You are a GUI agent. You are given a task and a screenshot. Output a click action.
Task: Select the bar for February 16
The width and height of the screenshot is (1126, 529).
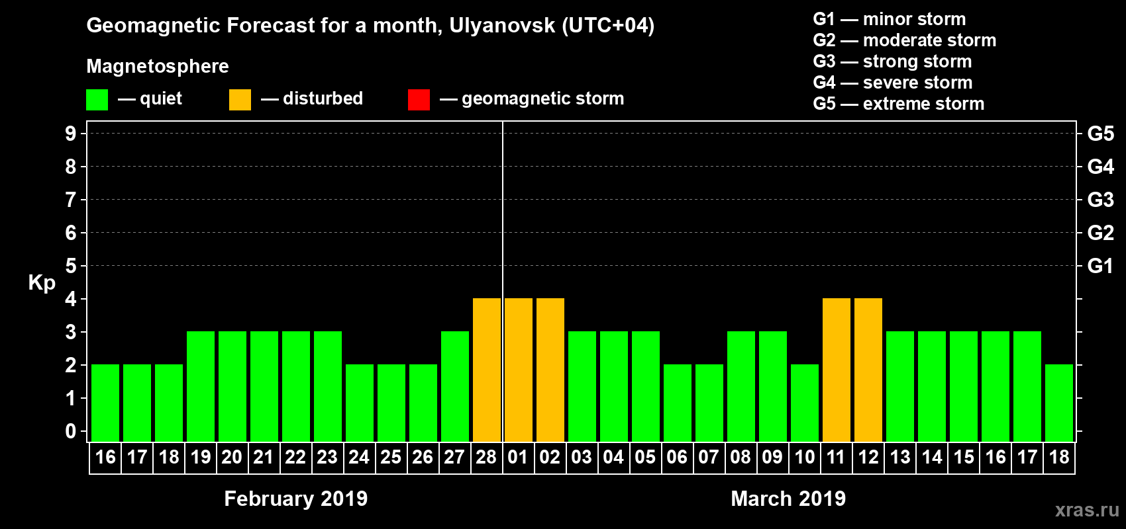click(x=105, y=403)
